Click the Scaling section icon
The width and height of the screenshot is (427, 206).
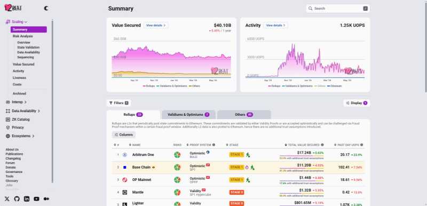[x=8, y=22]
